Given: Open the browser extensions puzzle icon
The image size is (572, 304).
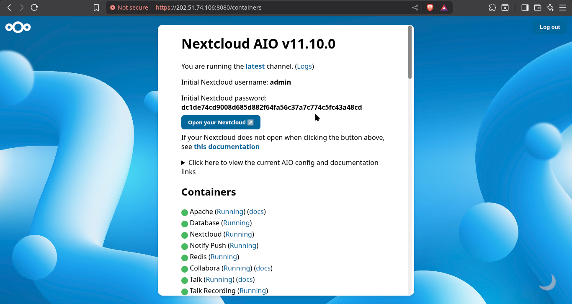Looking at the screenshot, I should (x=492, y=8).
